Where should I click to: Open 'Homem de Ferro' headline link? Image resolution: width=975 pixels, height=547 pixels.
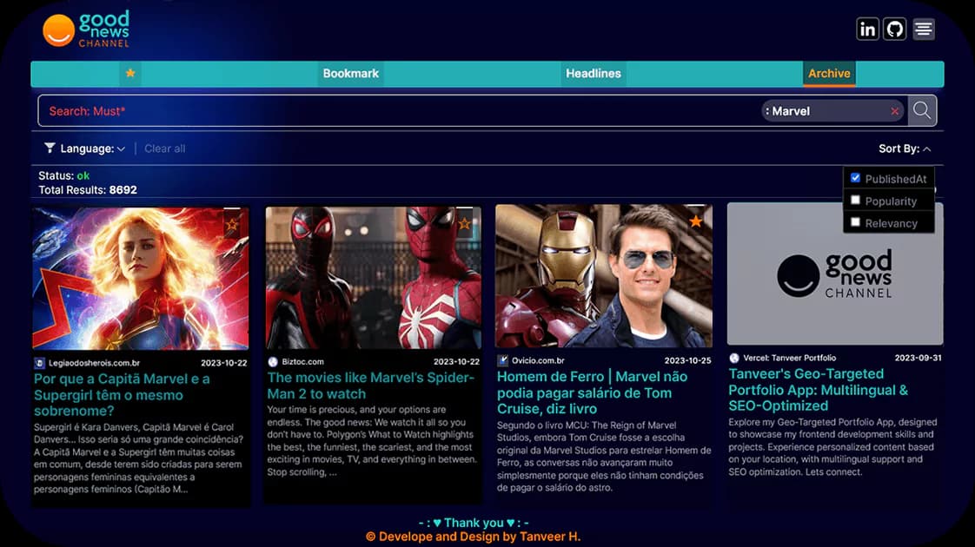(x=592, y=392)
